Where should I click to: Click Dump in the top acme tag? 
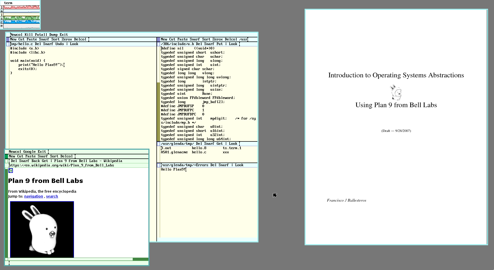click(x=53, y=35)
